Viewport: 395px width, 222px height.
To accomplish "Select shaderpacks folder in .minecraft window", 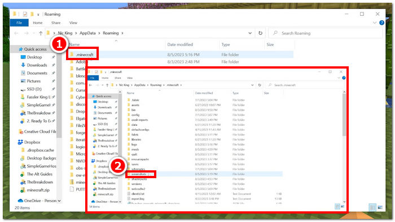I will (x=139, y=179).
